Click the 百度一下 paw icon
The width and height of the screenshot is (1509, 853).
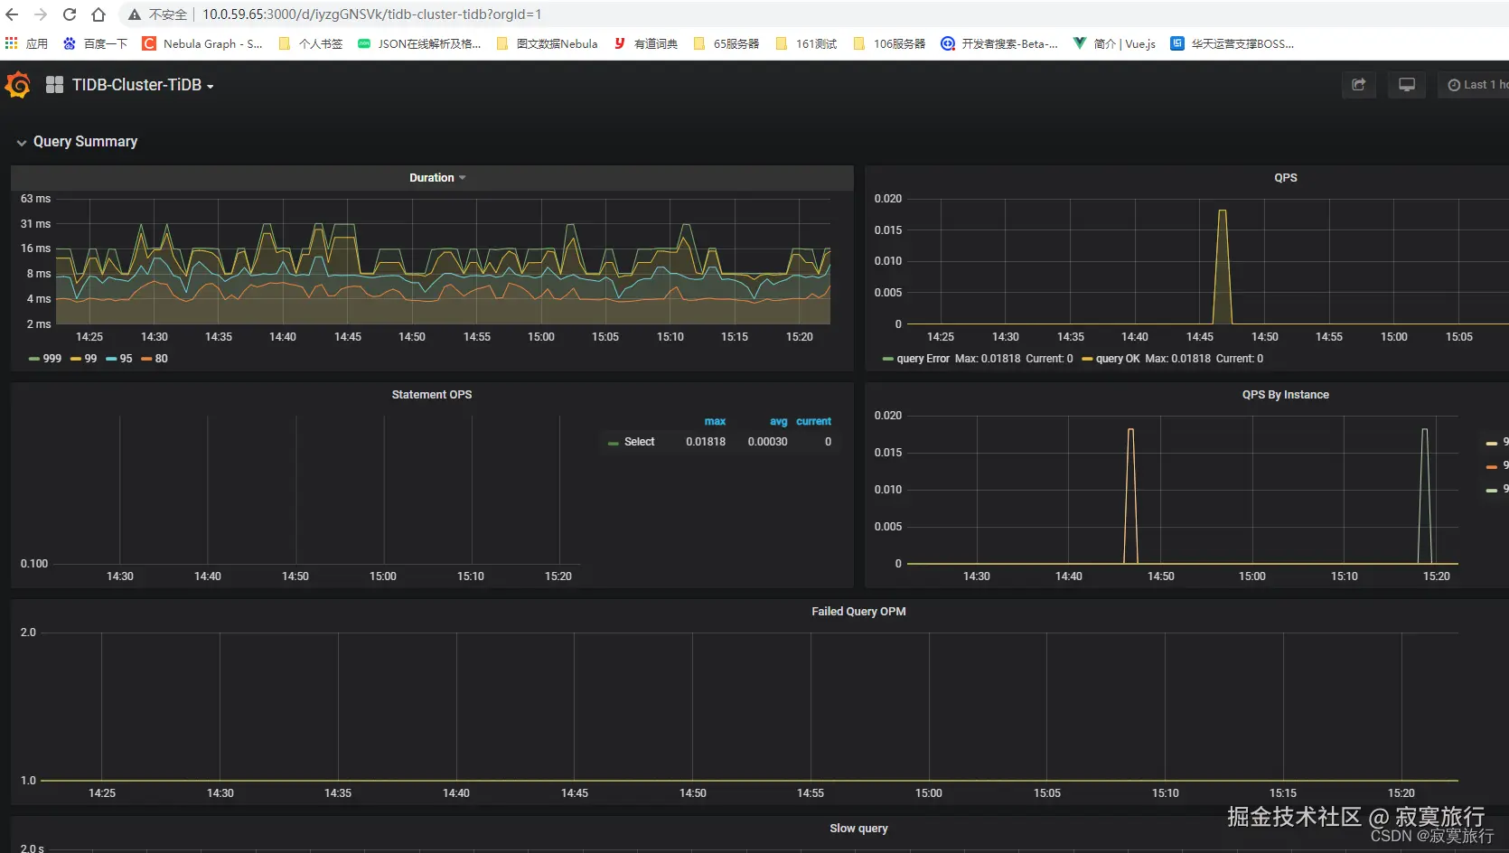pyautogui.click(x=70, y=43)
